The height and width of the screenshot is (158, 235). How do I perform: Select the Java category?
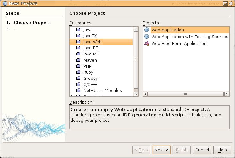pyautogui.click(x=88, y=30)
